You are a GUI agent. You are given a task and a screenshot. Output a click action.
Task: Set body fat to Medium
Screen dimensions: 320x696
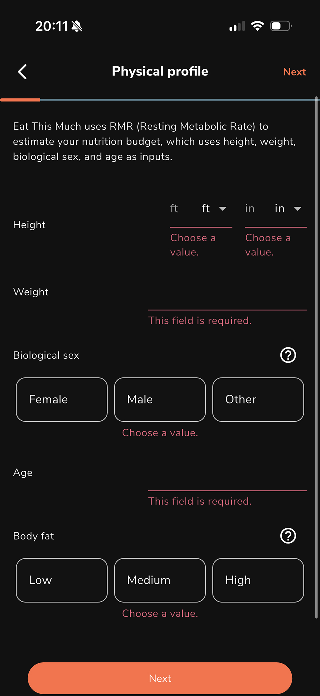[x=160, y=580]
